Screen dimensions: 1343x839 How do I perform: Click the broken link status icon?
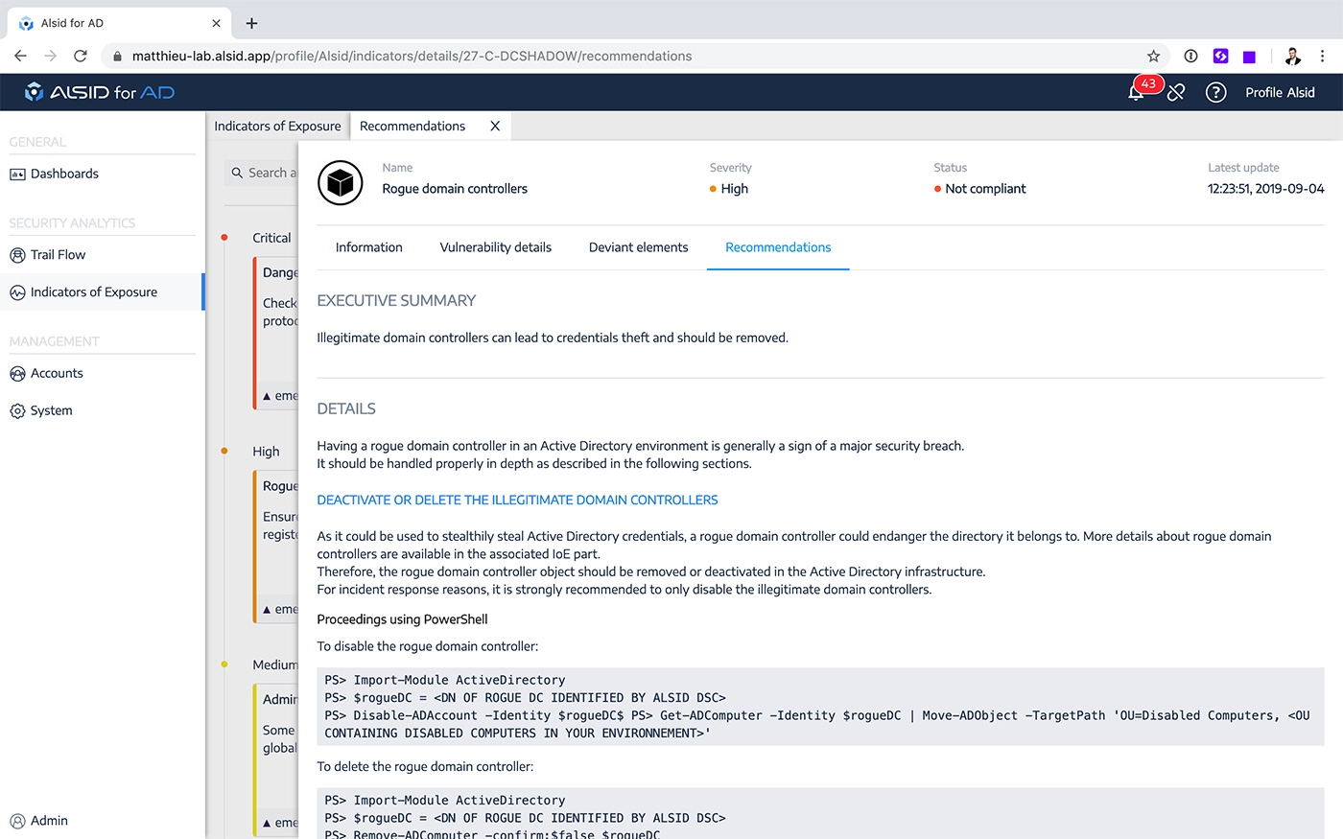click(1176, 93)
